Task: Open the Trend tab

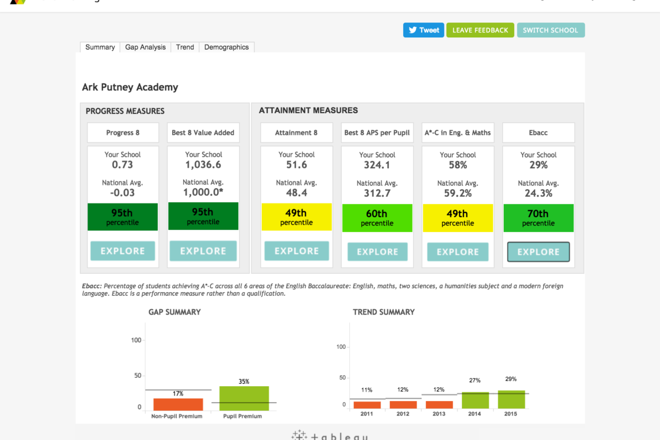Action: coord(185,47)
